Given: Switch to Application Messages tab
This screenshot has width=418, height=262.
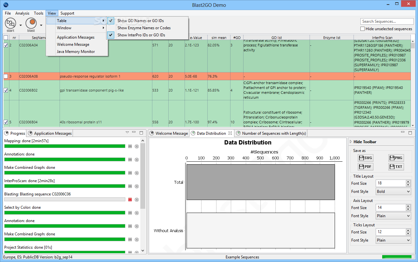Looking at the screenshot, I should (50, 133).
